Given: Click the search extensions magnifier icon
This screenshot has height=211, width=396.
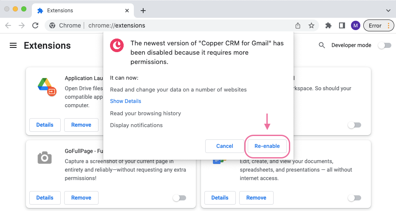Looking at the screenshot, I should [x=322, y=45].
